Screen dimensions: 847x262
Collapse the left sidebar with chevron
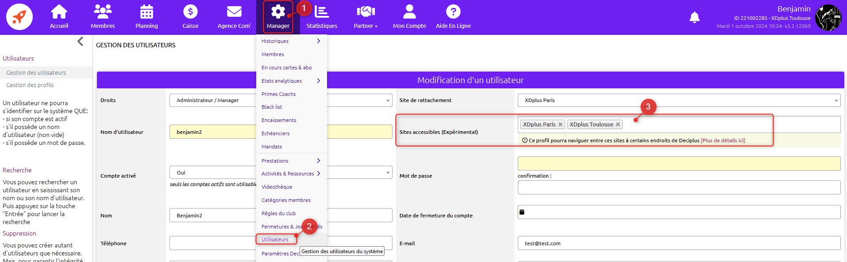[80, 42]
